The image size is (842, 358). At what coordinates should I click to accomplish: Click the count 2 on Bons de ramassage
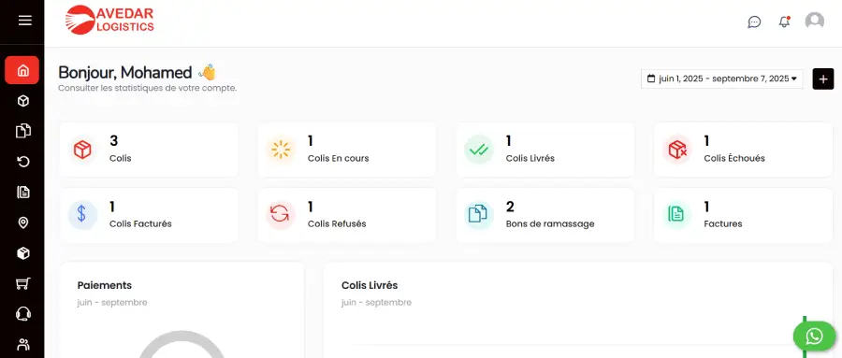[510, 207]
